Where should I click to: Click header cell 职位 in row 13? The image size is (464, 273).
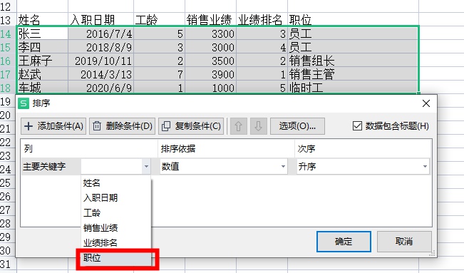point(354,19)
